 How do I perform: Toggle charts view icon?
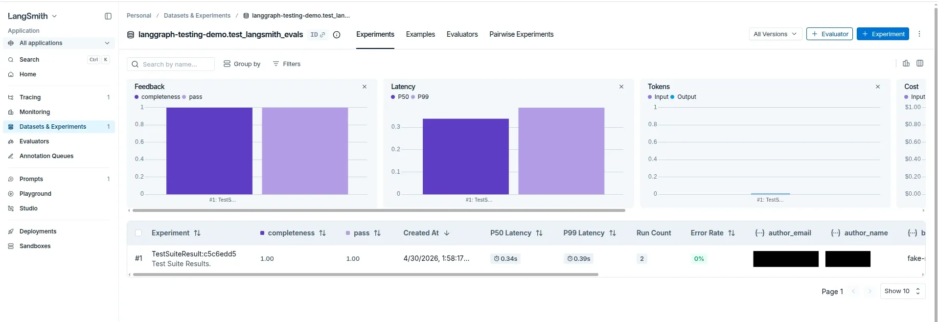tap(906, 64)
